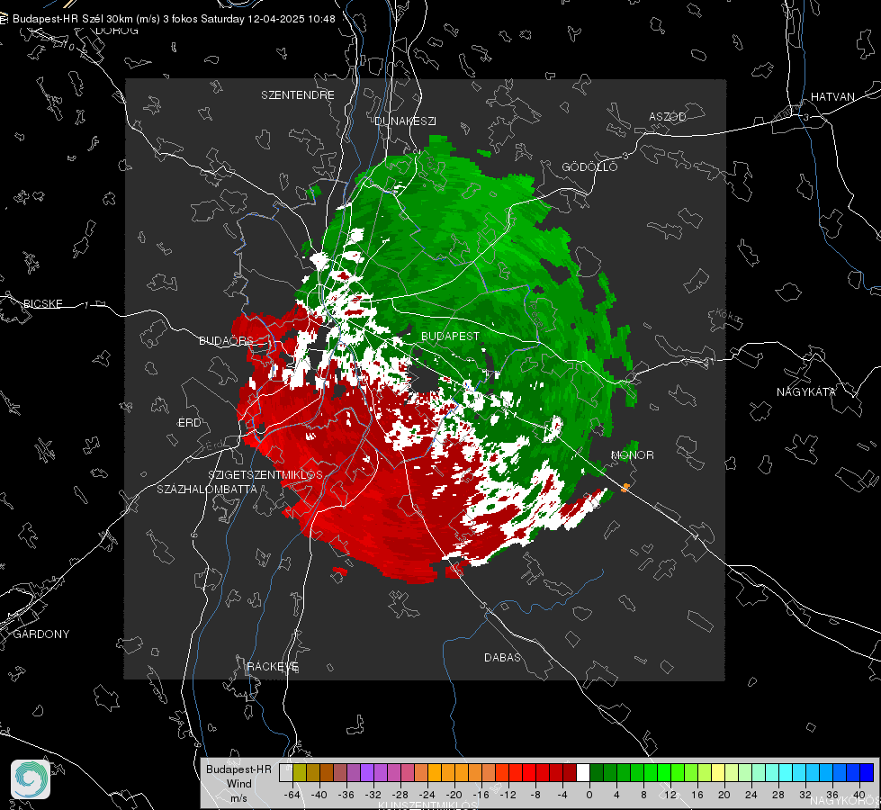Click the -24 legend value label
The image size is (881, 810).
click(427, 795)
